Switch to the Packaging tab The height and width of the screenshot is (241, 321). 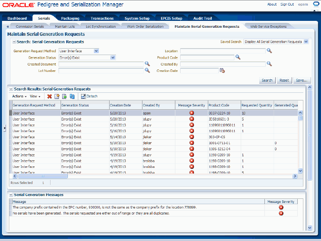pos(70,18)
